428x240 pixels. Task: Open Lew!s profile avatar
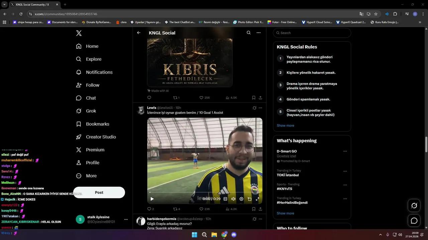click(141, 110)
